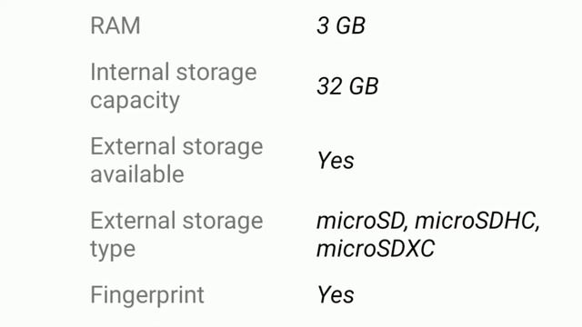Image resolution: width=582 pixels, height=327 pixels.
Task: Click the microSDXC text value
Action: click(x=376, y=248)
